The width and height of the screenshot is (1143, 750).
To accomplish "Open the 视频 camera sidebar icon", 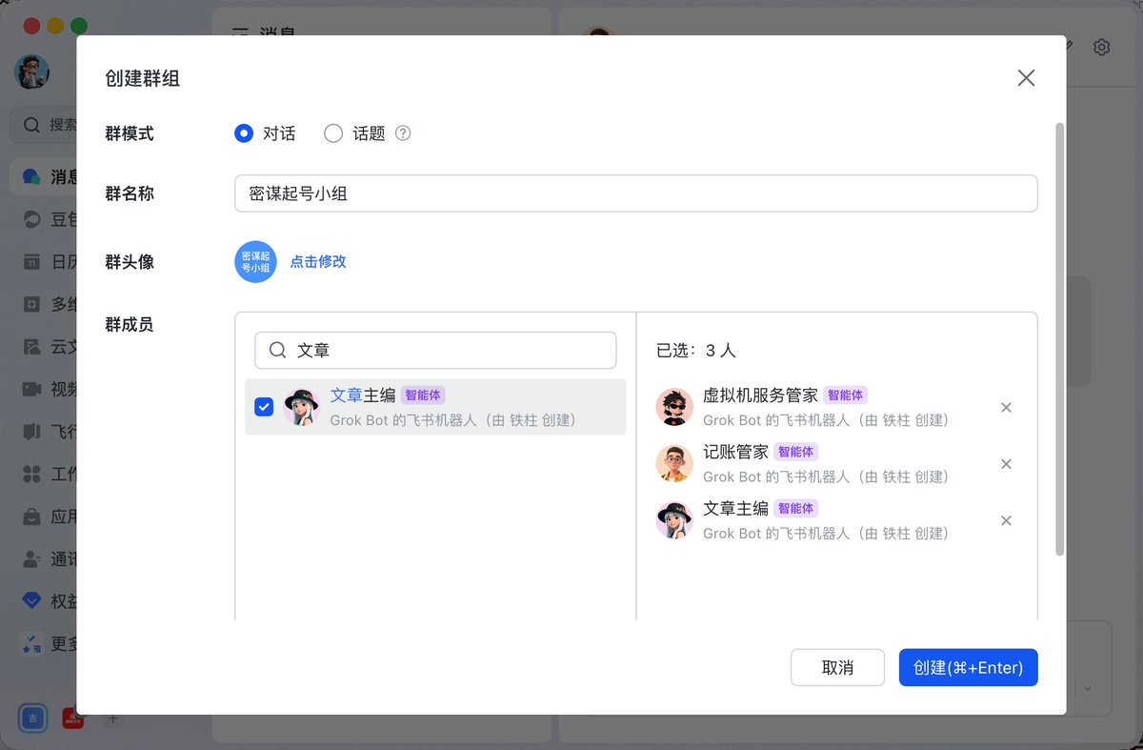I will point(31,389).
